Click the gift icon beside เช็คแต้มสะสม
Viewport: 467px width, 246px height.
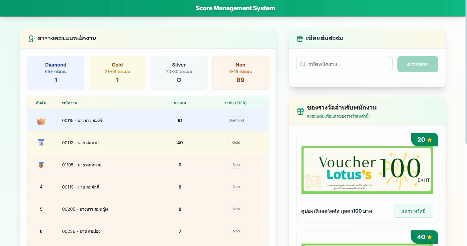coord(300,39)
